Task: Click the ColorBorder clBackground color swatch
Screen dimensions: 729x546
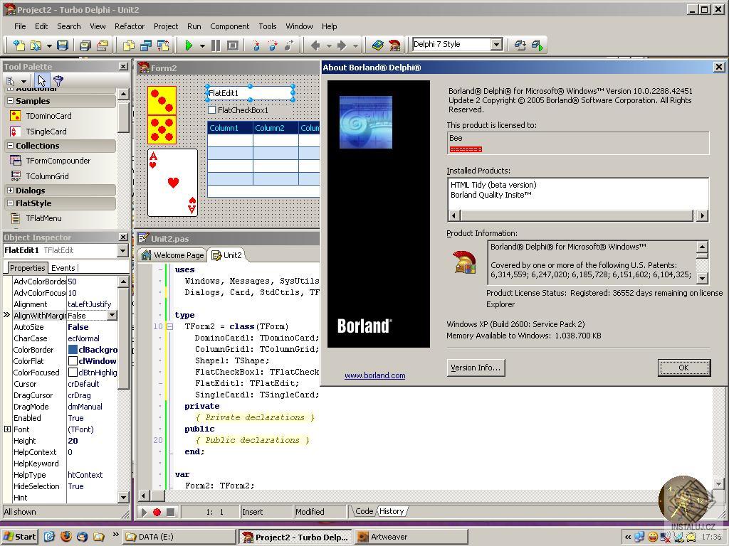Action: click(x=73, y=350)
